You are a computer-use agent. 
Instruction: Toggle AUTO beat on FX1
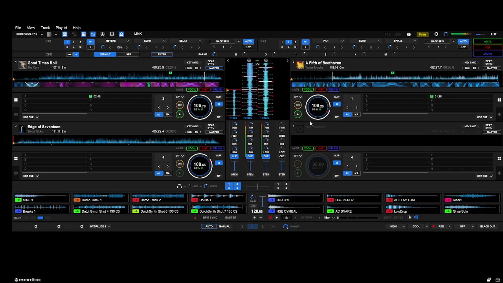tap(248, 41)
